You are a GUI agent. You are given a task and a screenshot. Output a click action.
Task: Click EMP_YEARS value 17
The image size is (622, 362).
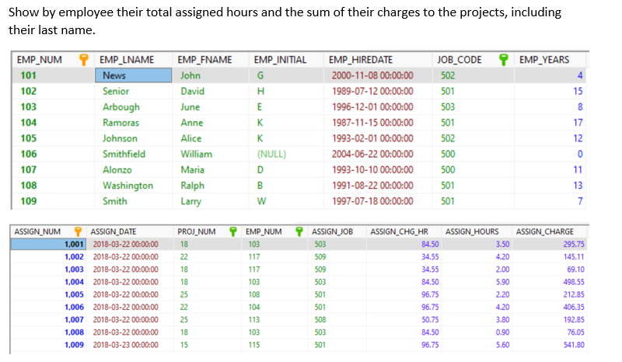(550, 123)
